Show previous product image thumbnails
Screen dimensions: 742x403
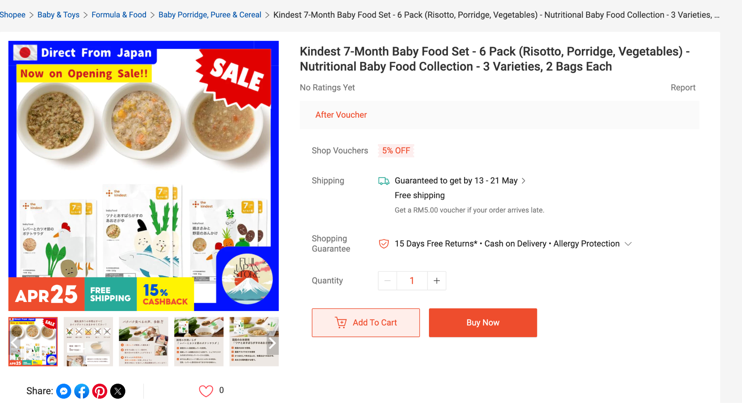[14, 343]
